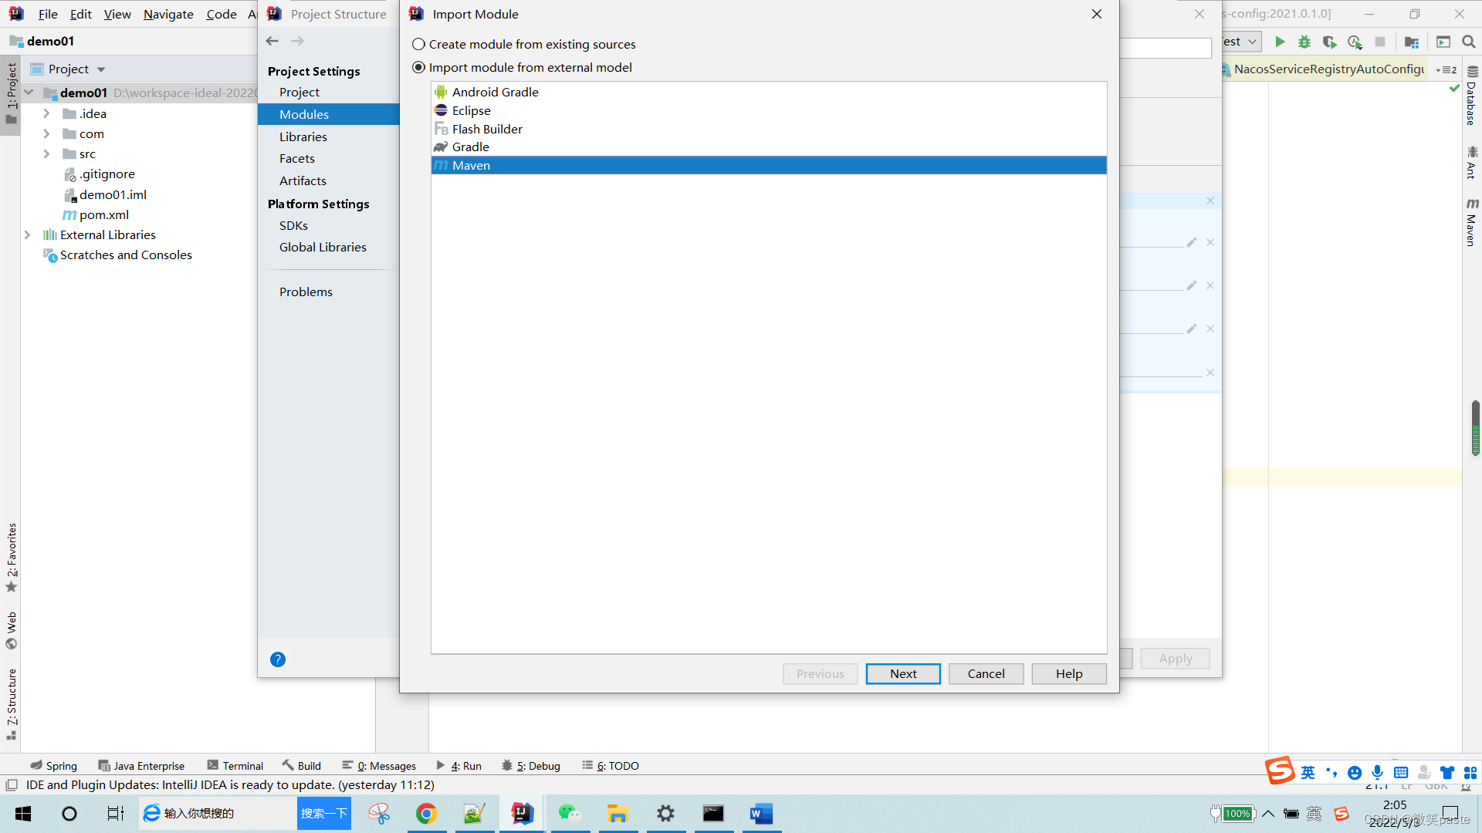Click the Windows Start button
The image size is (1482, 833).
(23, 814)
